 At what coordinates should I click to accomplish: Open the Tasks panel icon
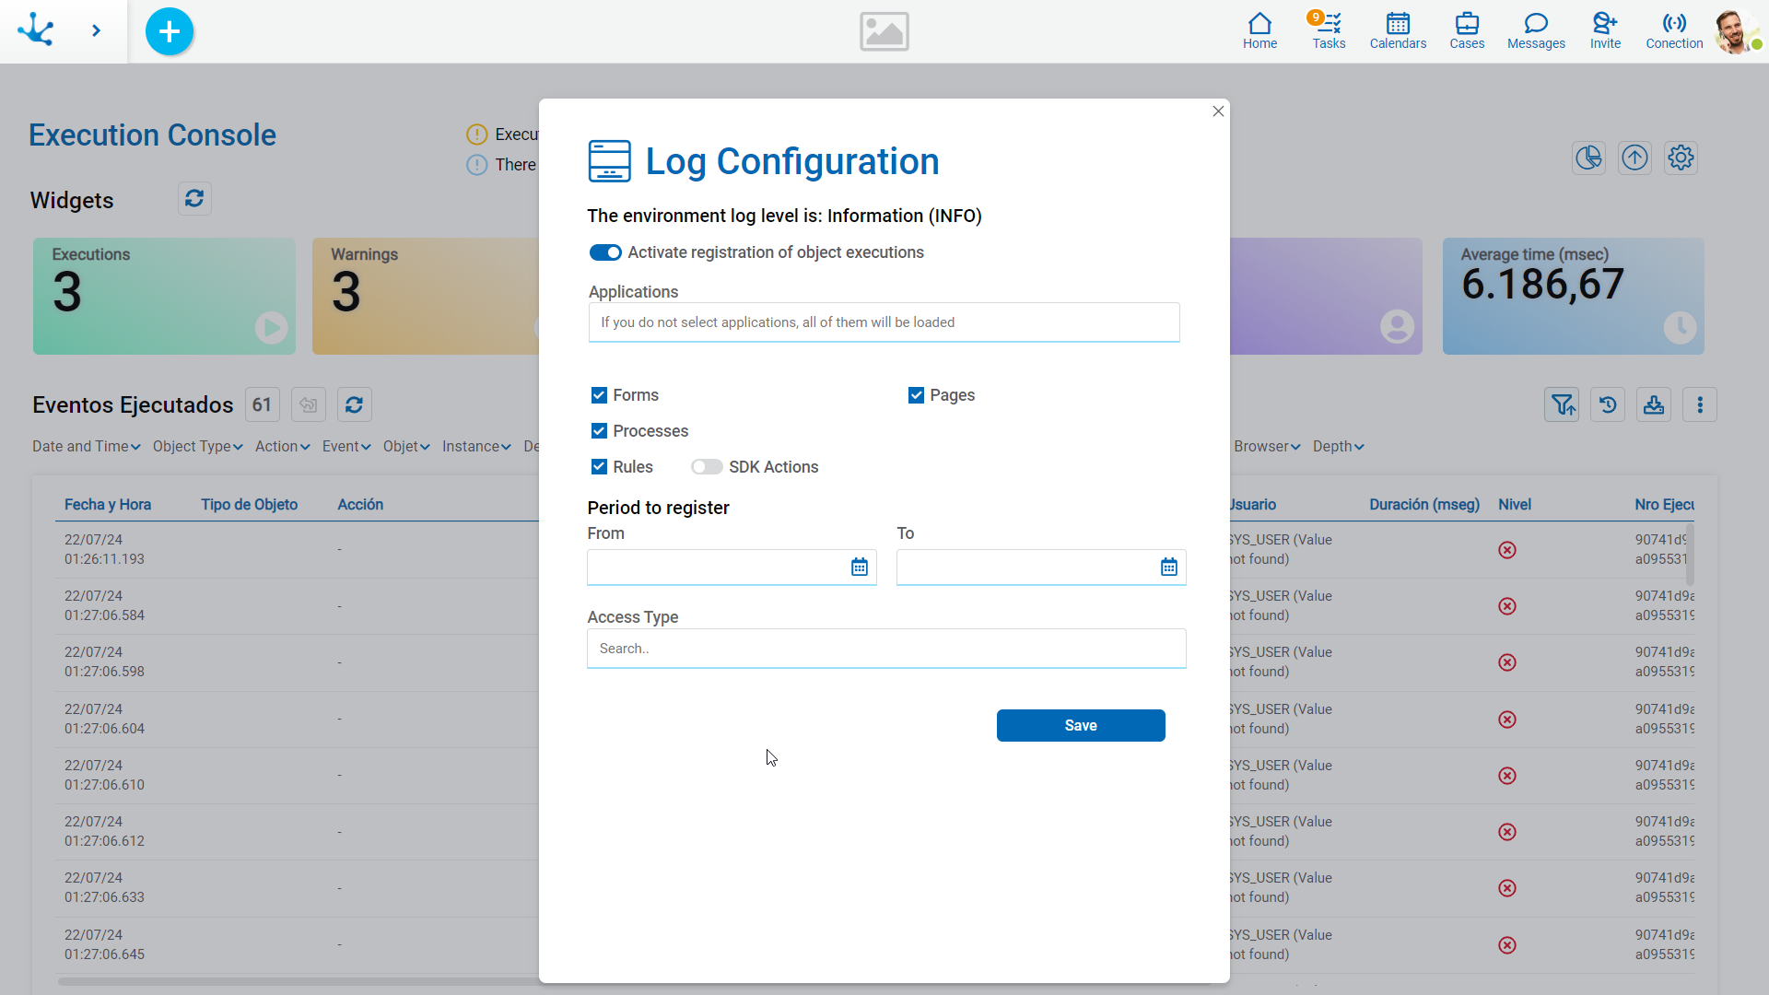coord(1327,29)
